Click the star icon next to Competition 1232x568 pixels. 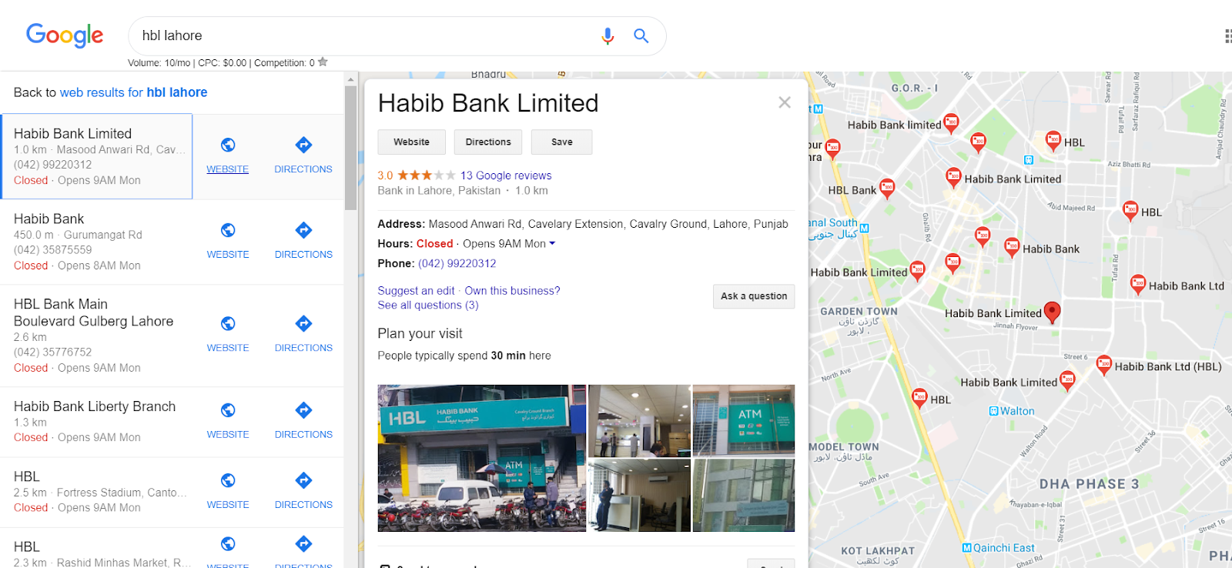(323, 62)
